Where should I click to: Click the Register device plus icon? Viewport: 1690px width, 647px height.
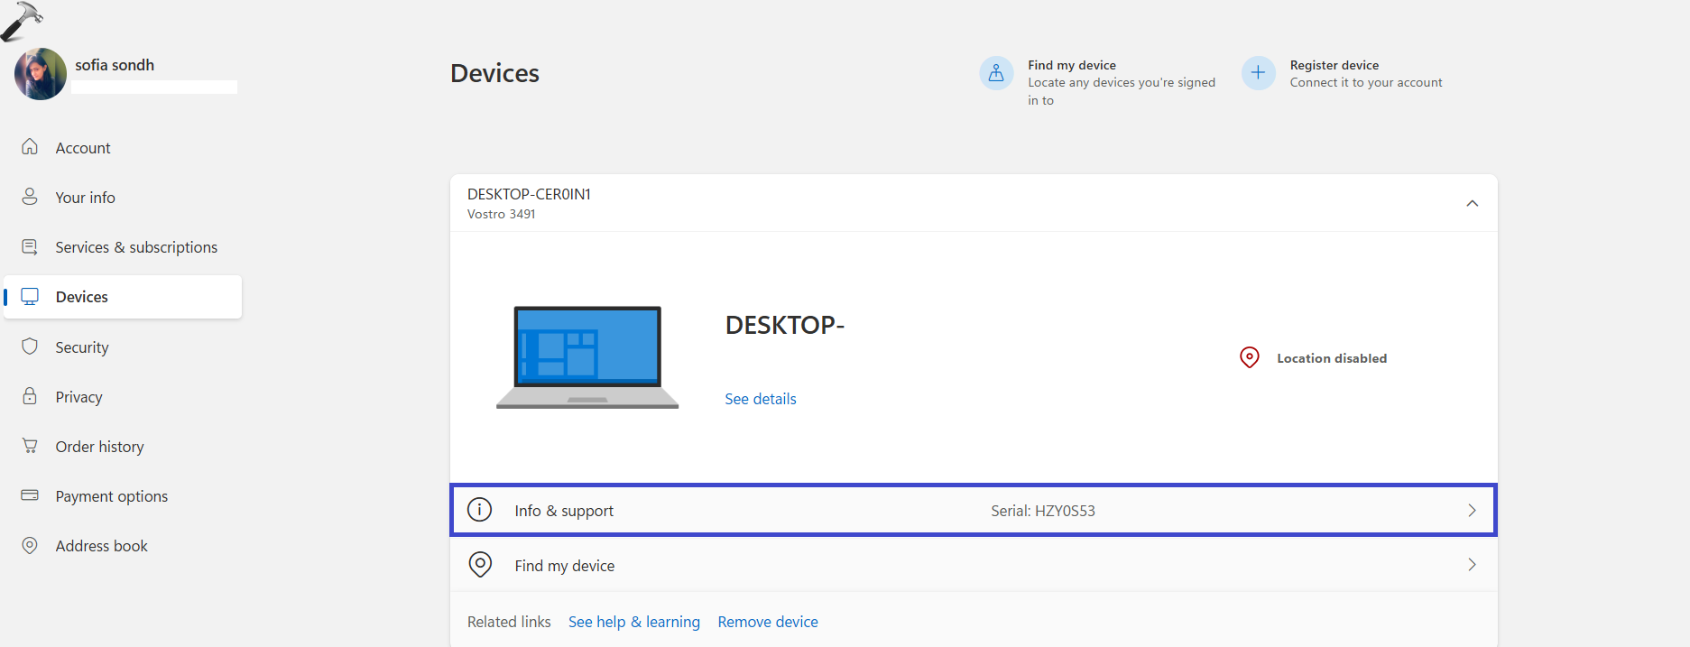[x=1258, y=73]
